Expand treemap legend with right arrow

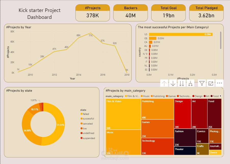(221, 96)
